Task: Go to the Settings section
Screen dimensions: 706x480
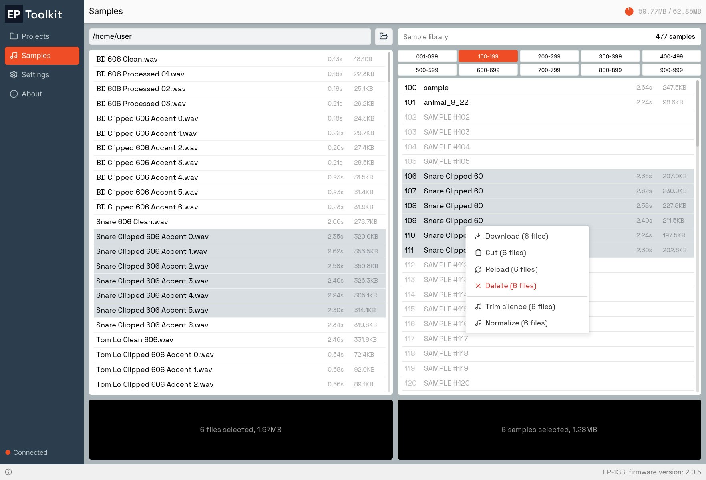Action: click(x=42, y=75)
